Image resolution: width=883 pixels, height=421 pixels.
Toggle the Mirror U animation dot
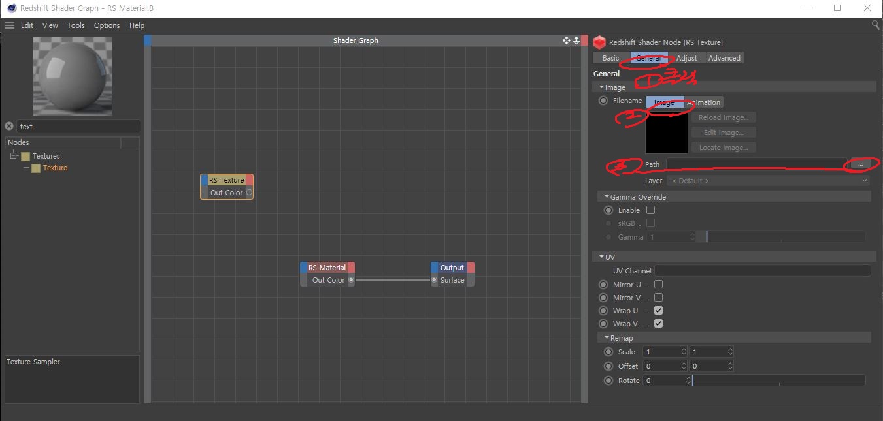click(x=603, y=285)
